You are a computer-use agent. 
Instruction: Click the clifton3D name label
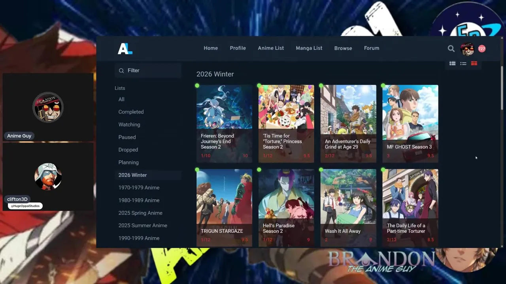point(17,199)
